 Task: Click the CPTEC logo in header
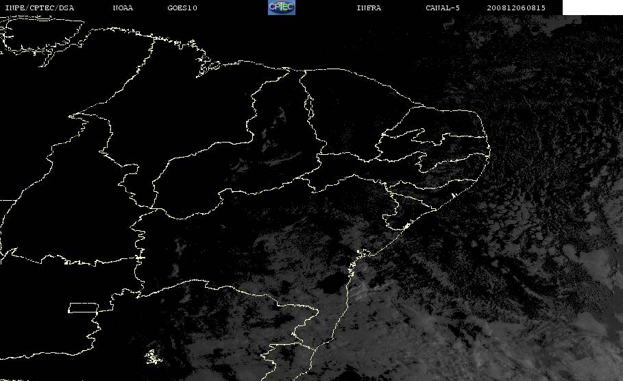click(x=282, y=8)
